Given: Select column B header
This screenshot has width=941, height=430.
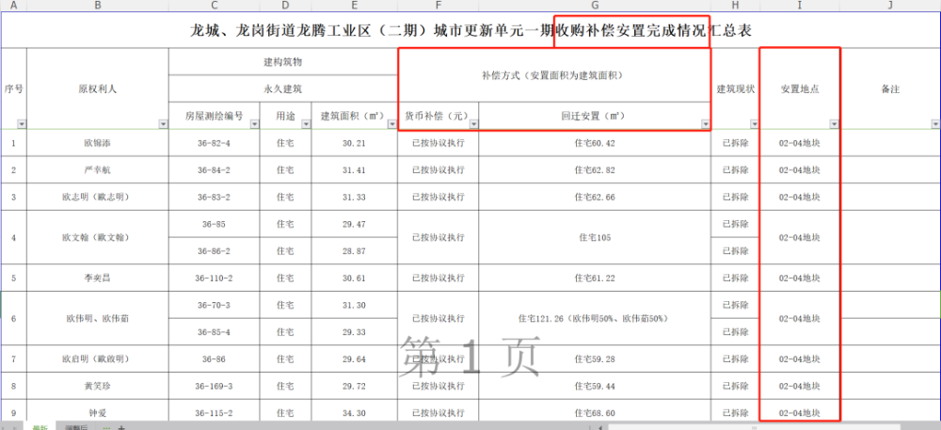Looking at the screenshot, I should click(x=98, y=5).
